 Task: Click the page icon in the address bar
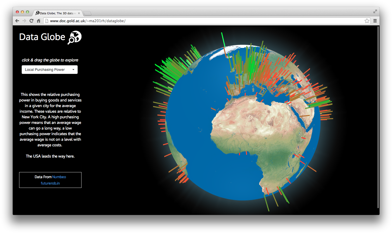click(x=47, y=21)
